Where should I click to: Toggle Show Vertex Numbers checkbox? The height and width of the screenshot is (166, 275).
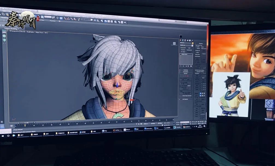(x=181, y=92)
